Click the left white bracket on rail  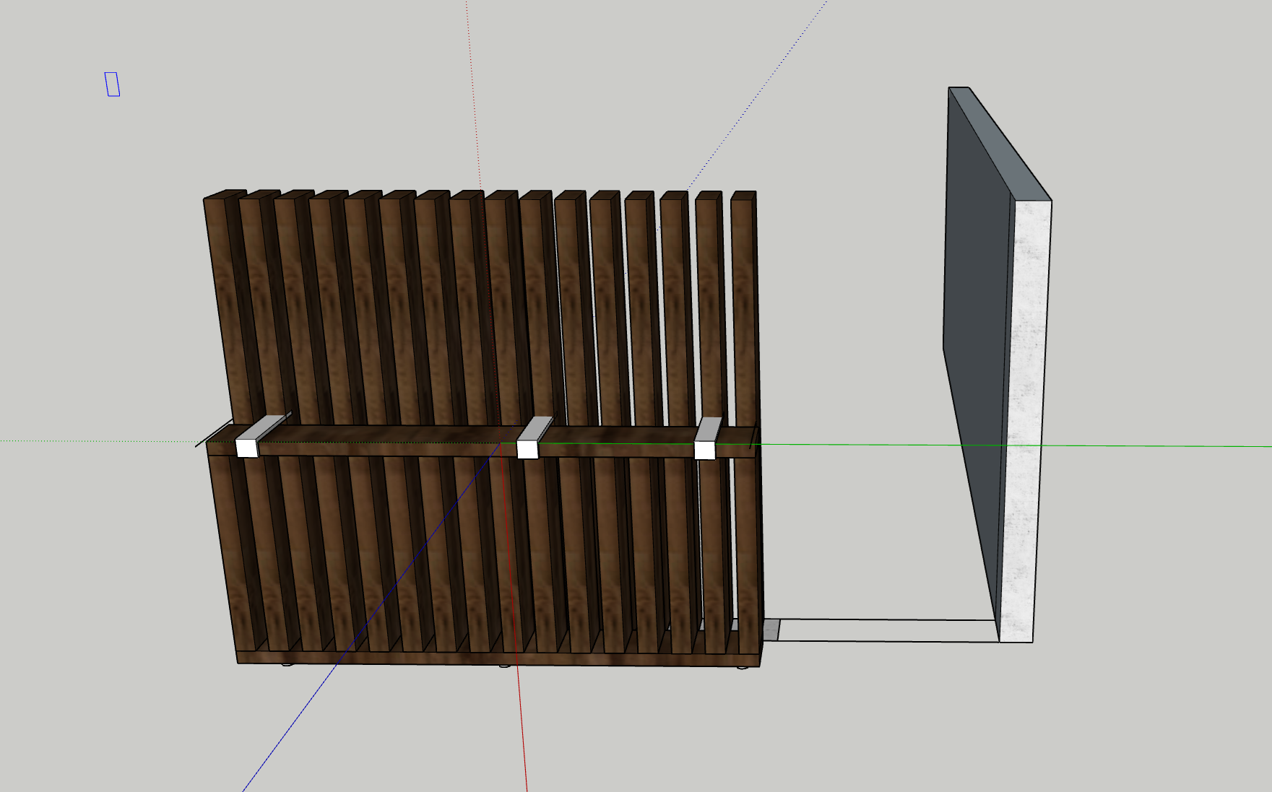(x=247, y=448)
